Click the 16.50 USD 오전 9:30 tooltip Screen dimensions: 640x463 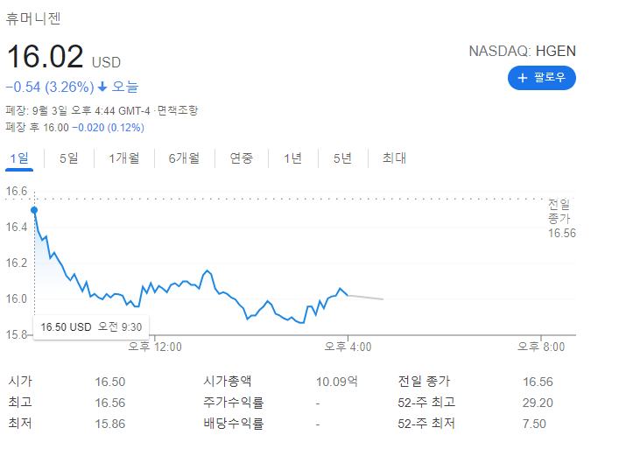click(91, 326)
